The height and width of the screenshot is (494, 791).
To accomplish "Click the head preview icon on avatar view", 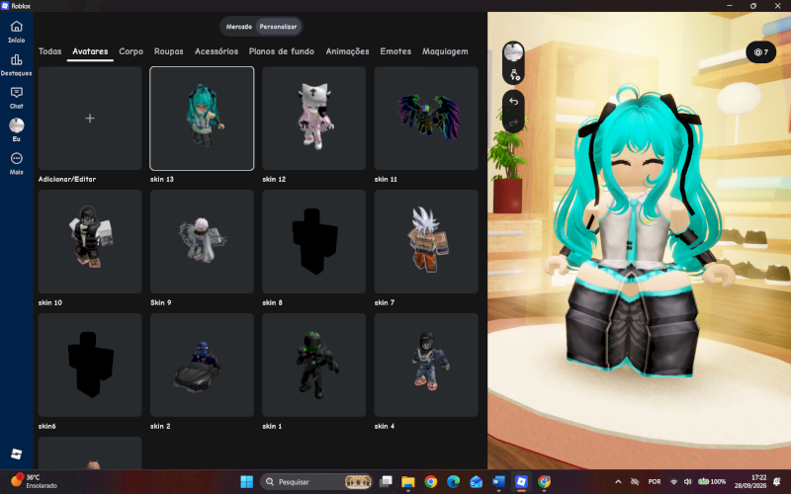I will [513, 52].
